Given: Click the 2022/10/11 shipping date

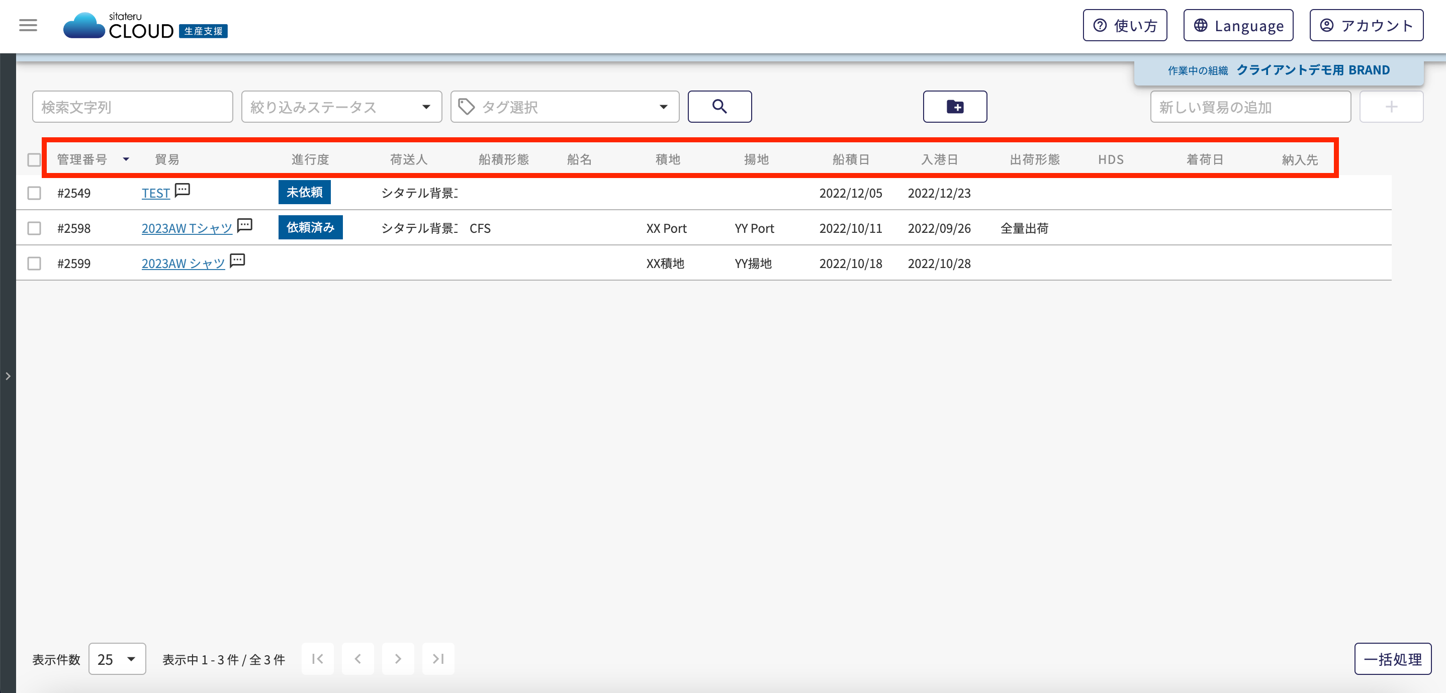Looking at the screenshot, I should (x=851, y=228).
